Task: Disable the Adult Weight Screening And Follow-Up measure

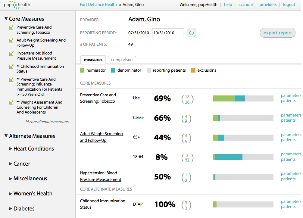Action: click(11, 40)
